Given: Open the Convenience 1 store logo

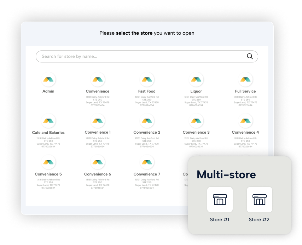Looking at the screenshot, I should pos(98,121).
